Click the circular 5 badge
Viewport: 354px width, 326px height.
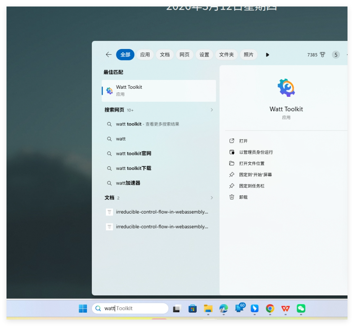(x=336, y=55)
